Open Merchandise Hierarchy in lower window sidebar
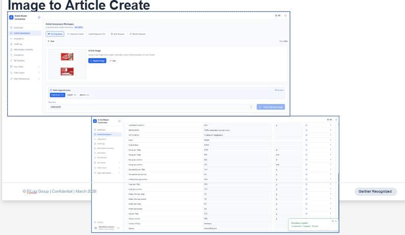Viewport: 405px width, 235px height. [x=105, y=148]
